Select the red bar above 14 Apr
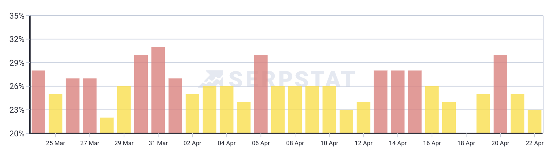 tap(398, 102)
